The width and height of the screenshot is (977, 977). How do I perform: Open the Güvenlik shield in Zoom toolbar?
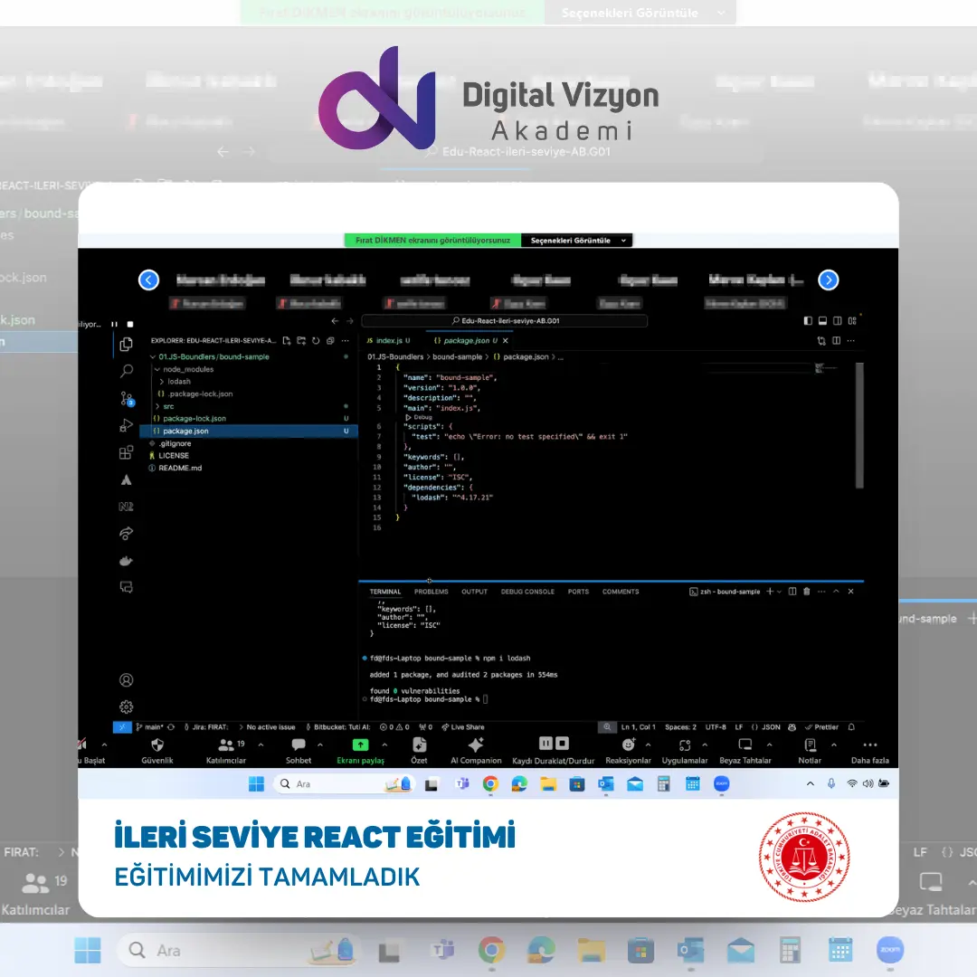[x=157, y=750]
